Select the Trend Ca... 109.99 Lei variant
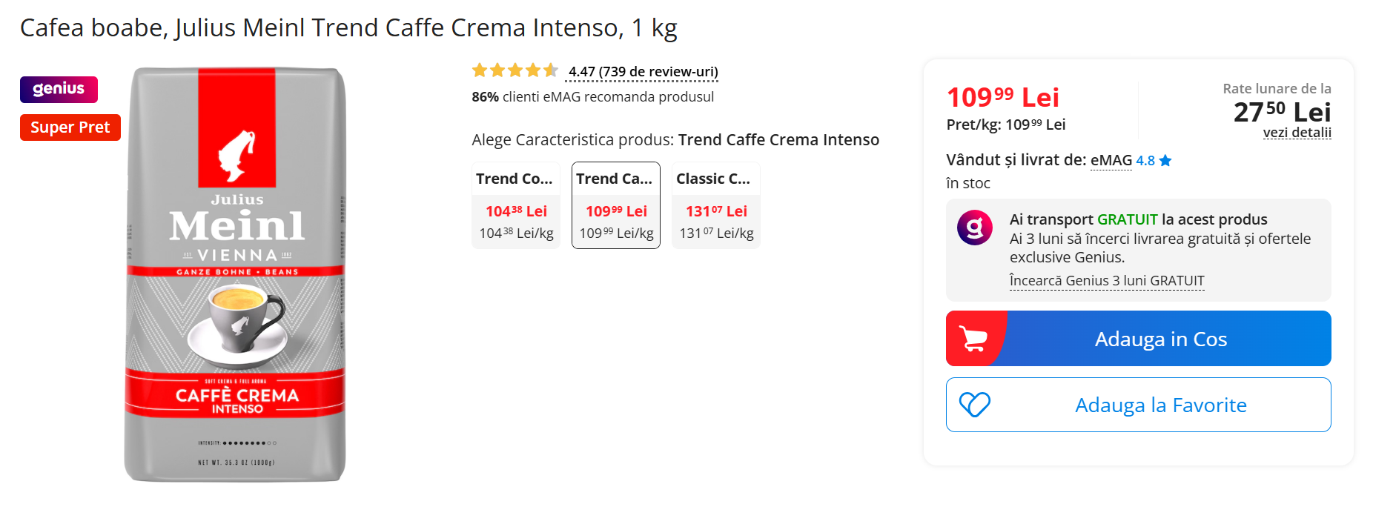Viewport: 1373px width, 507px height. (616, 205)
